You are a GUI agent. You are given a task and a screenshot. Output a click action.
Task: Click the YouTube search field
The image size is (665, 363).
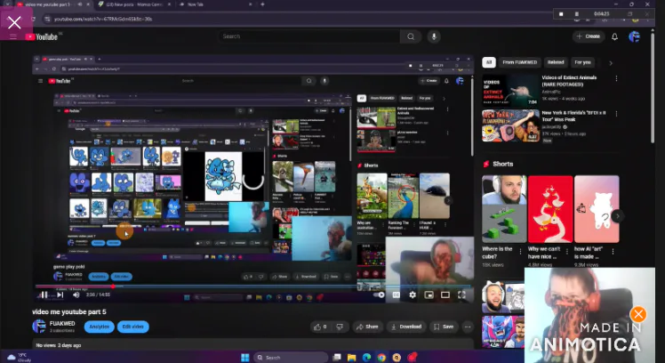click(x=308, y=36)
